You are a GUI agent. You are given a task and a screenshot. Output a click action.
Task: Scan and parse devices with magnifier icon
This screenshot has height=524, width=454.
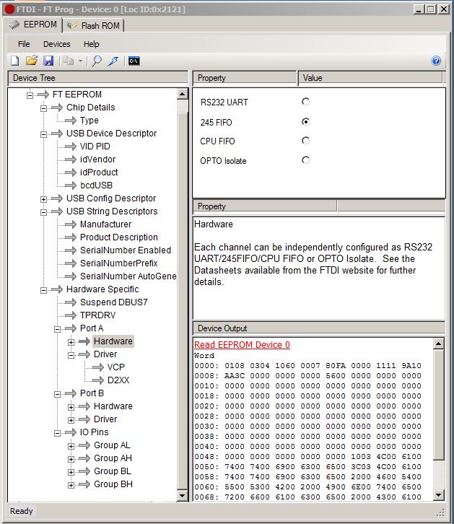(x=97, y=61)
